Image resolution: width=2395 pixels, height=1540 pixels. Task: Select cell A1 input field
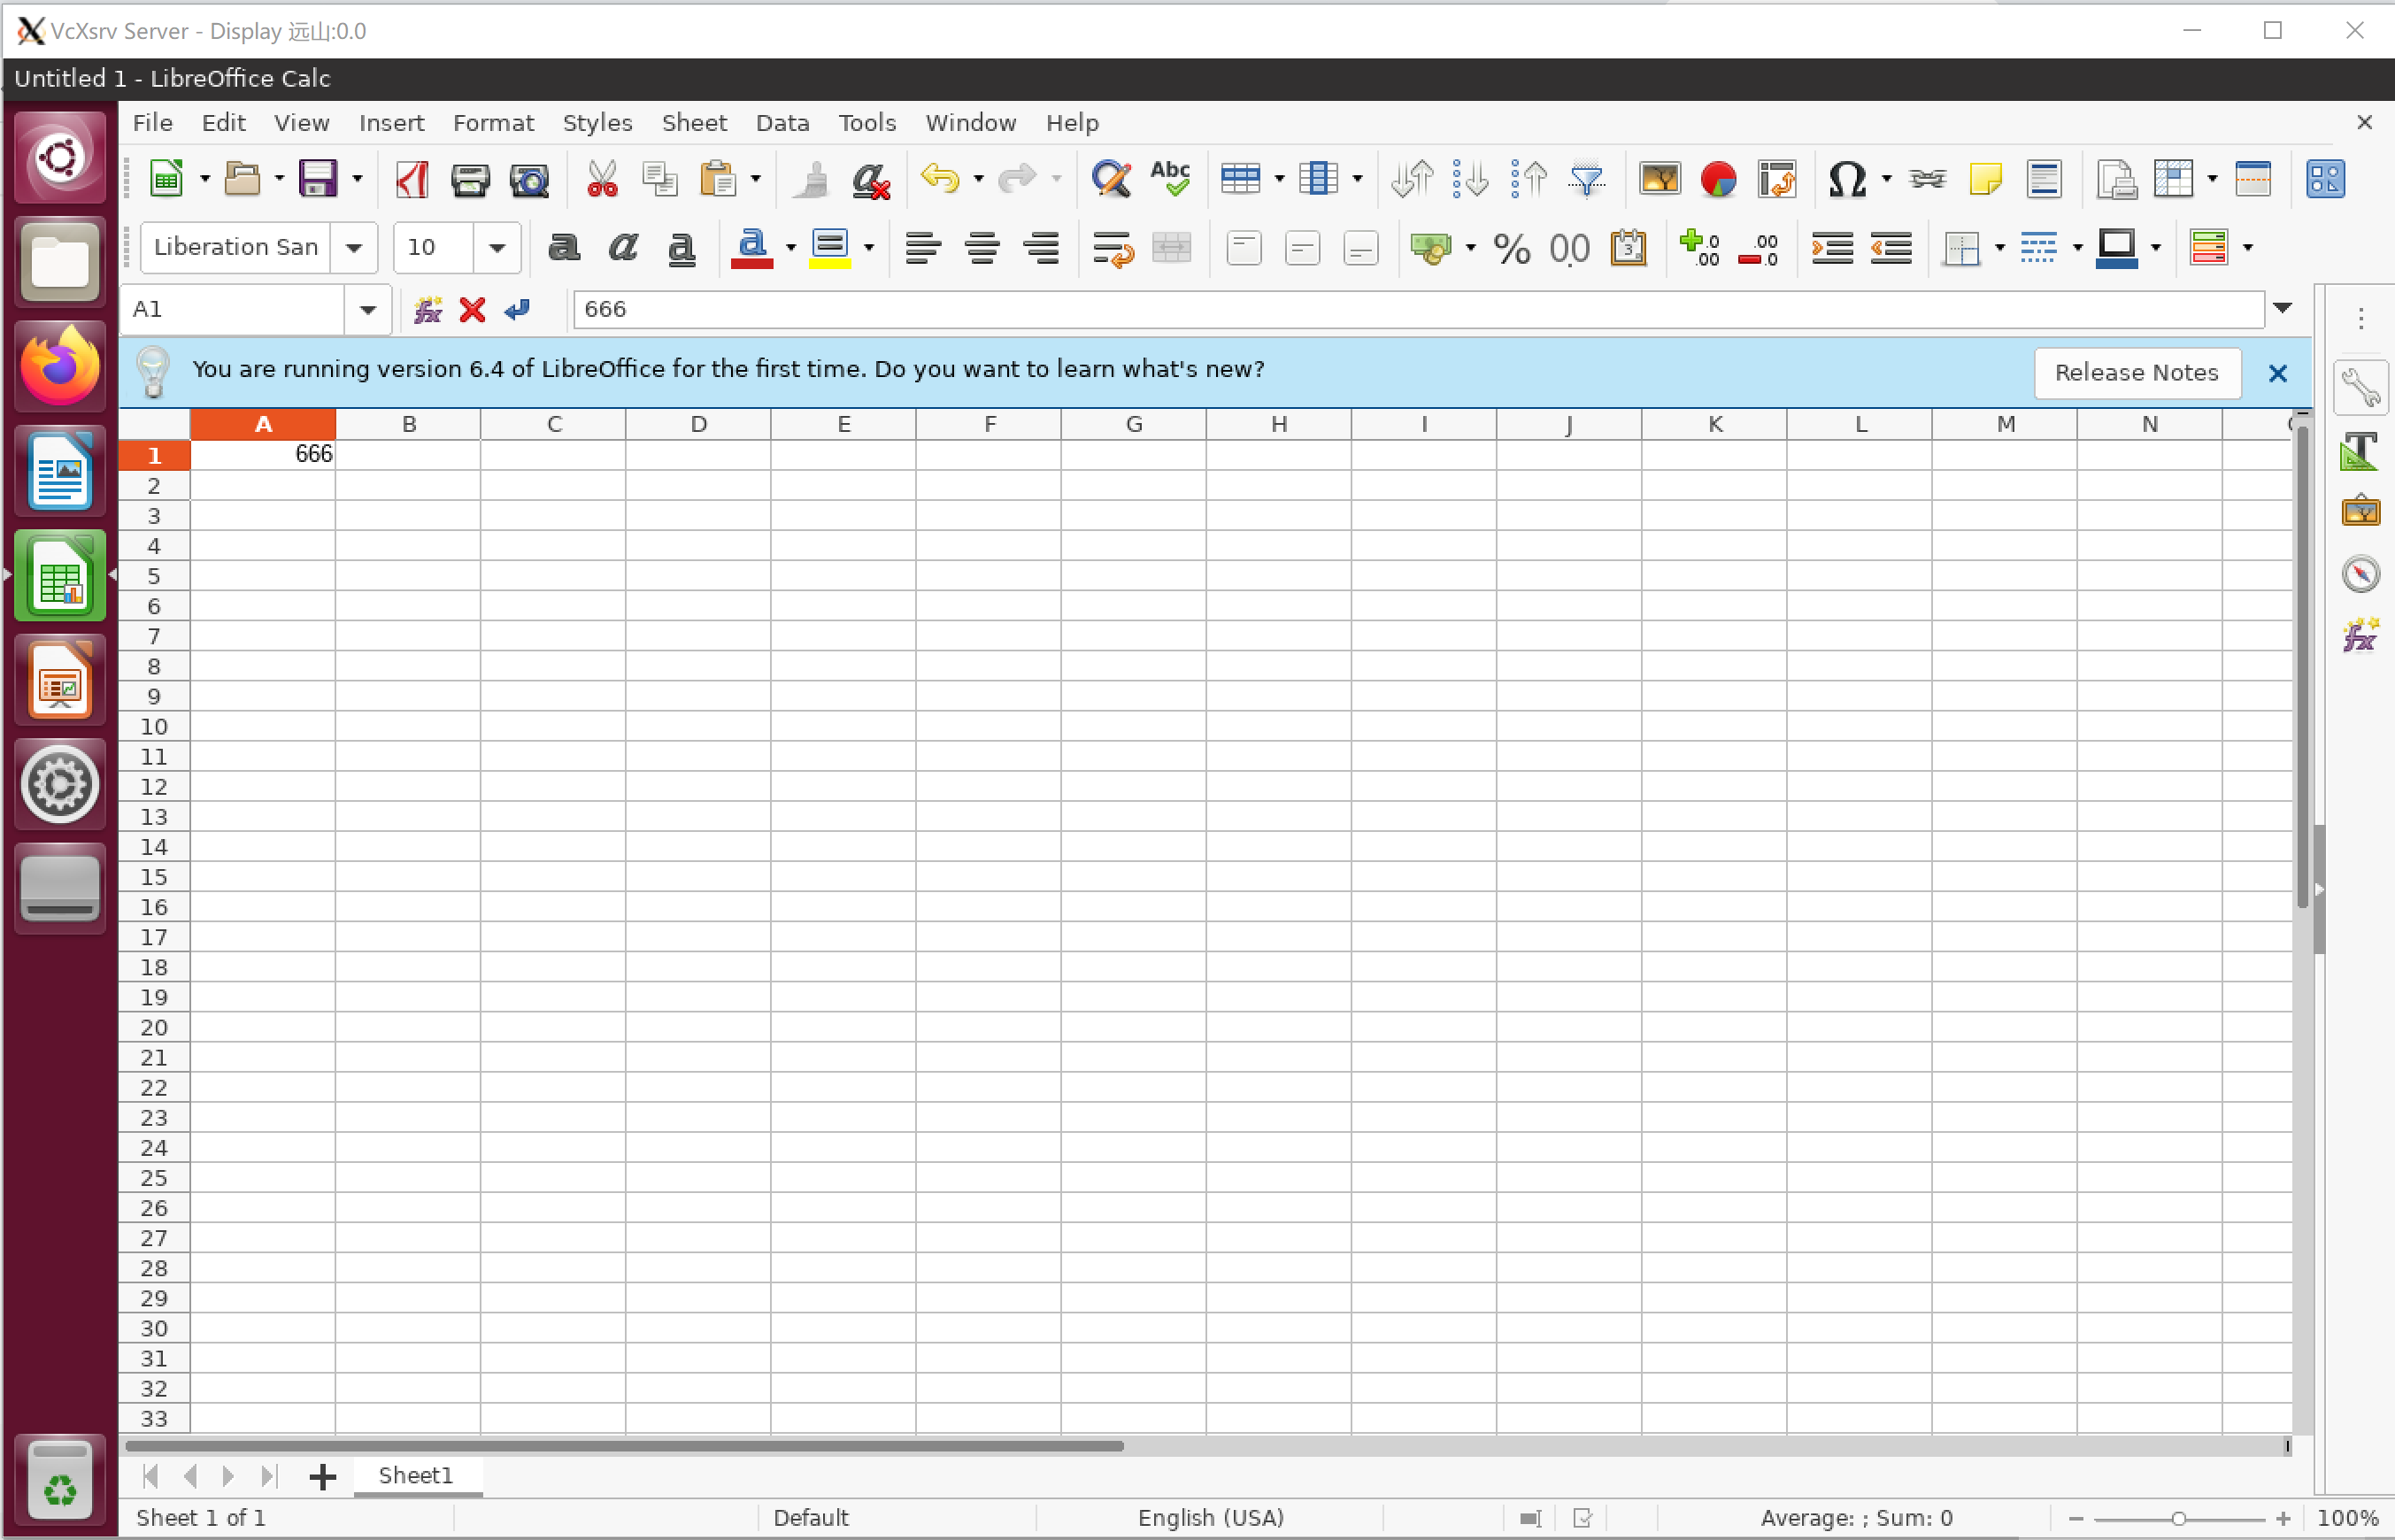262,452
